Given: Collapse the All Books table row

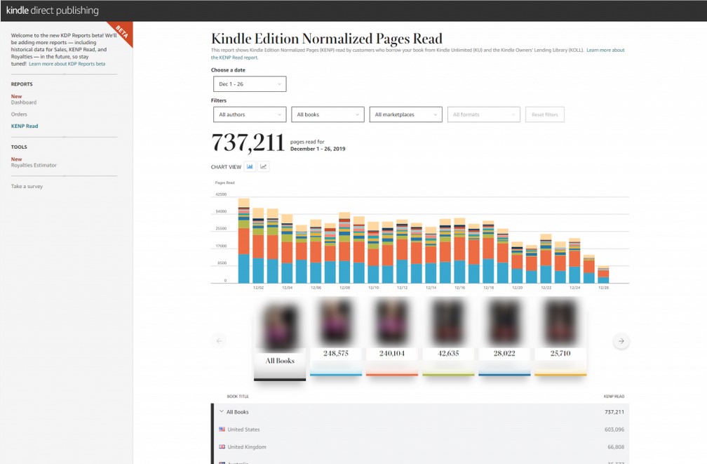Looking at the screenshot, I should click(x=222, y=411).
